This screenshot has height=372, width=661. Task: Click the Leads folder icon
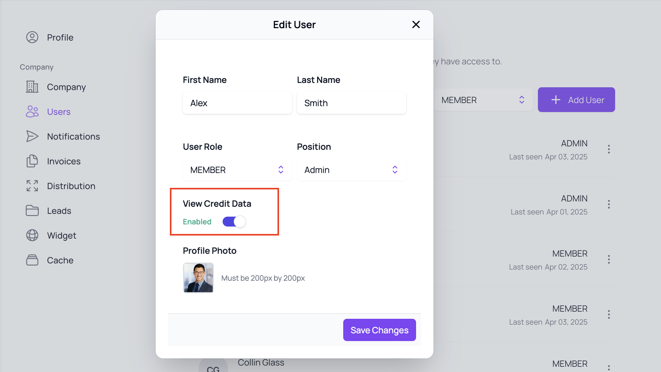[32, 211]
